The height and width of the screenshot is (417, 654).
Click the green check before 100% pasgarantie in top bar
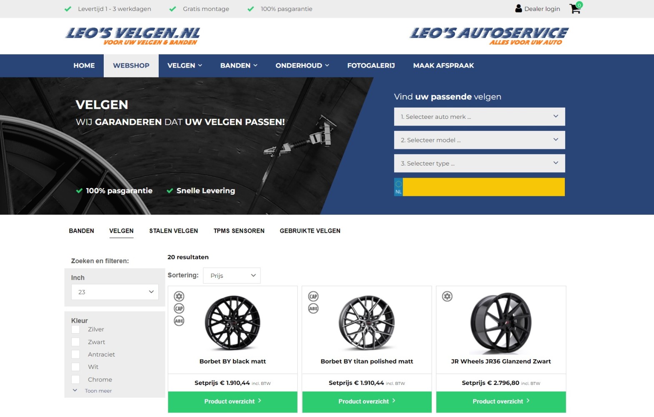(x=251, y=9)
